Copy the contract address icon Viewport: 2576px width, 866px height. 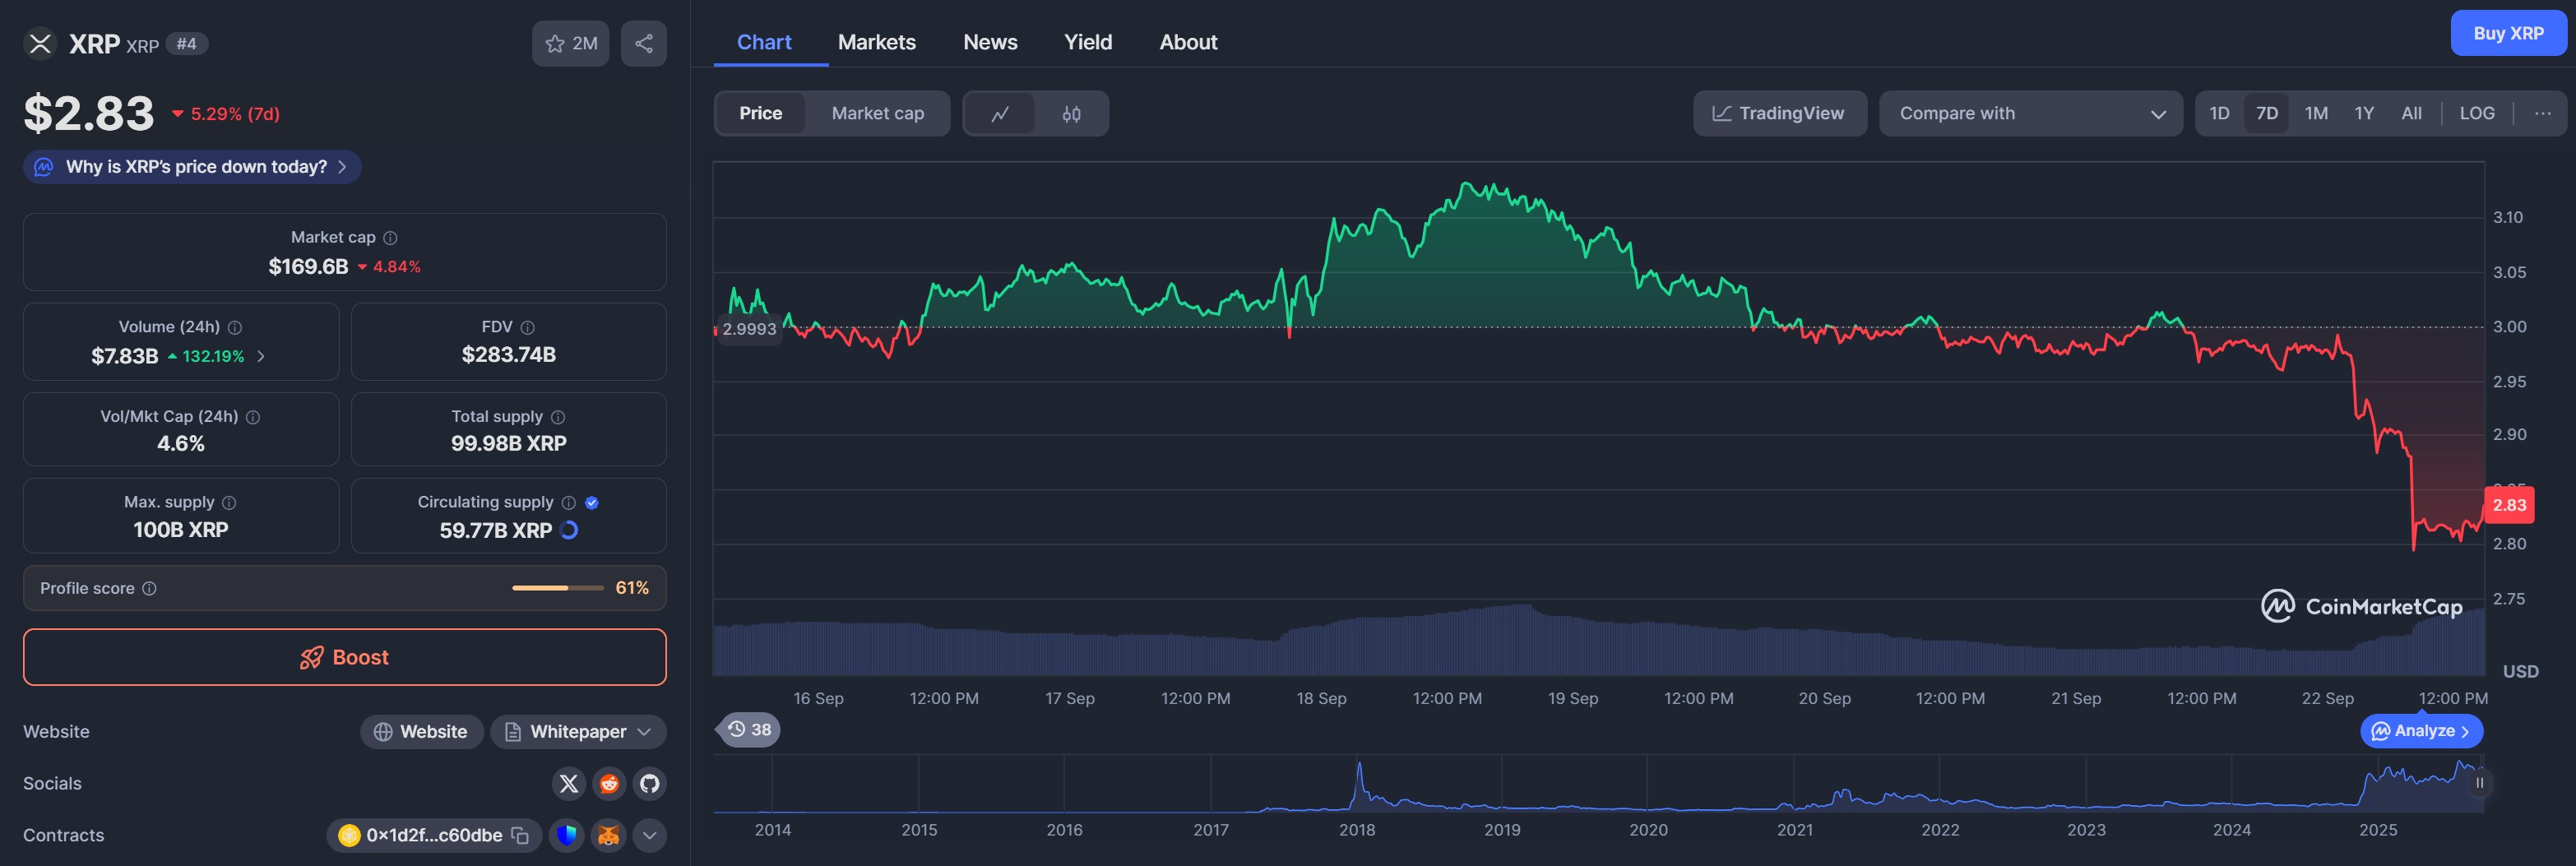click(x=520, y=835)
